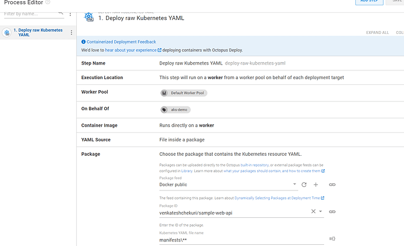Open the 'built-in repository' link
The width and height of the screenshot is (404, 246).
255,165
